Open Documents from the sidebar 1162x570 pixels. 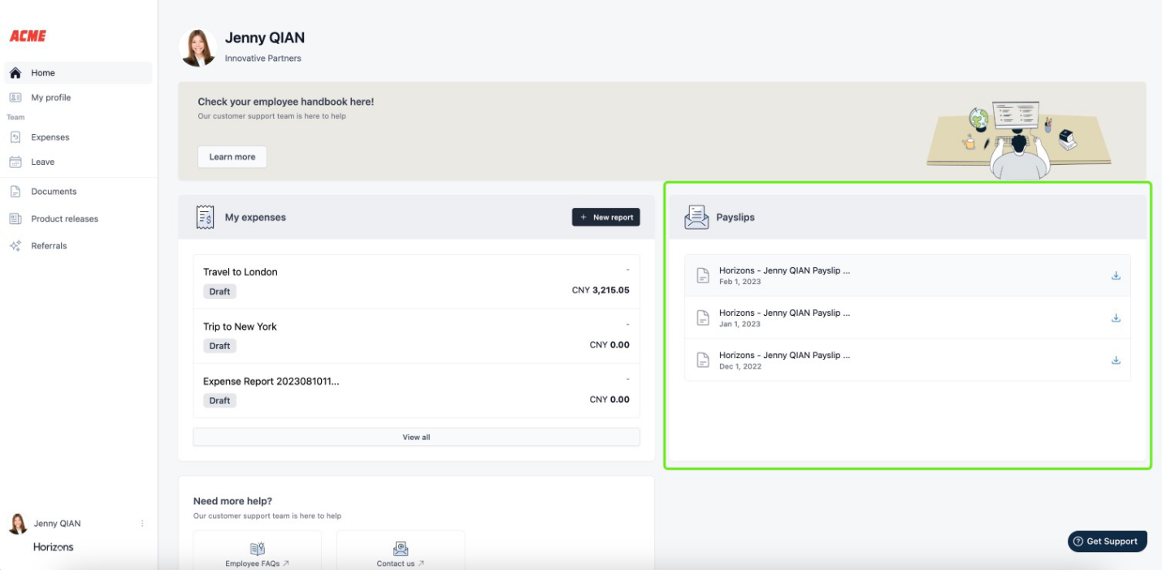coord(54,192)
